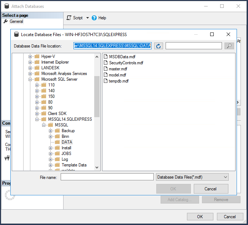Click the Database Data File location field
Screen dimensions: 248x225
click(112, 46)
